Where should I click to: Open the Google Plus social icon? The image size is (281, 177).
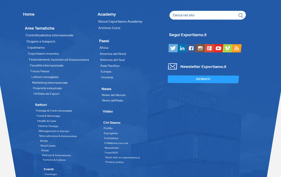tap(209, 48)
